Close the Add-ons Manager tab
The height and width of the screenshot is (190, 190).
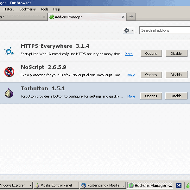123,17
